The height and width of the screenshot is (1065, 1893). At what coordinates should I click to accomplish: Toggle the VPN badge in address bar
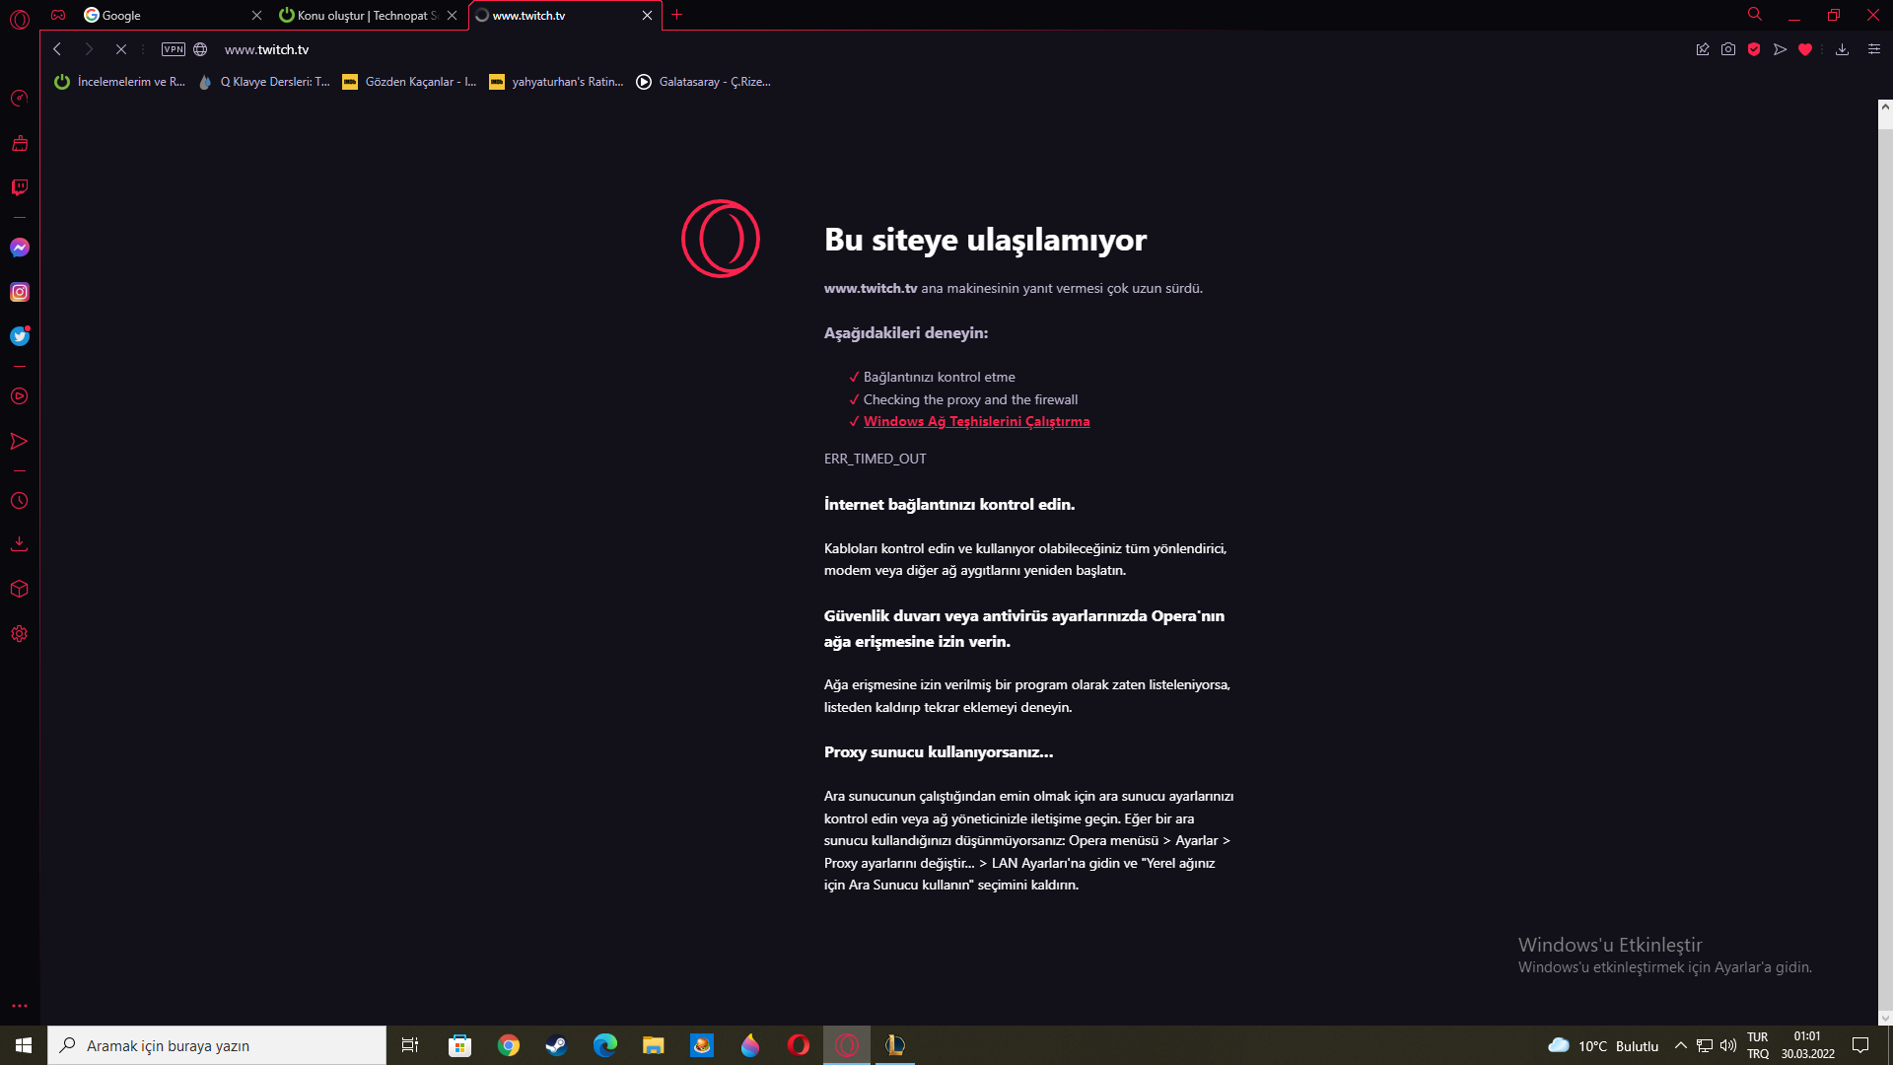[174, 49]
